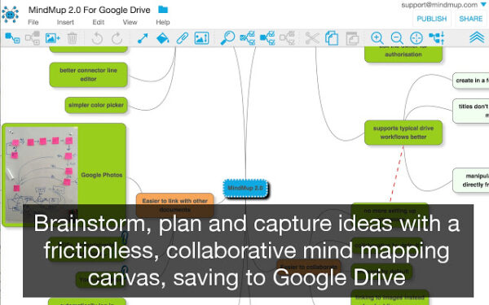Select the 'Easier to link with other documents' node

(175, 205)
